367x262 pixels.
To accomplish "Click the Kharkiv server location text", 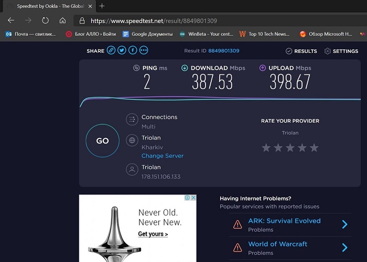I will (x=152, y=147).
